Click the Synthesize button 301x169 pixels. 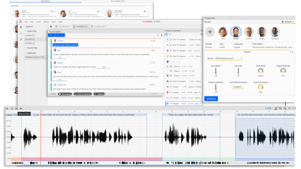coord(211,99)
